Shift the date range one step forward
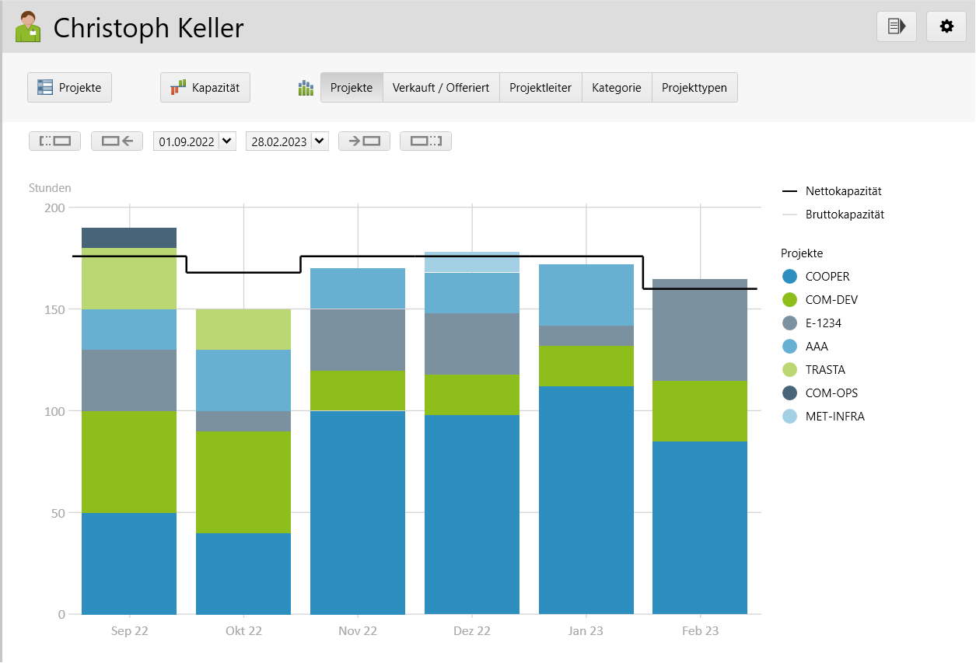Viewport: 976px width, 663px height. [364, 141]
